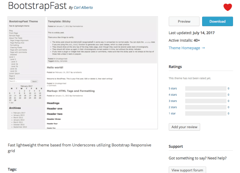Screen dimensions: 240x173
Task: Click the 5 stars rating bar
Action: click(205, 89)
